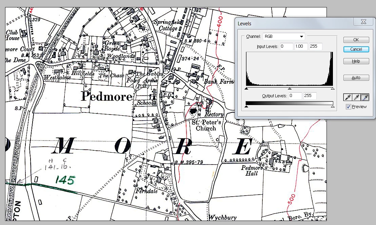Image resolution: width=376 pixels, height=225 pixels.
Task: Select the black input slider triangle
Action: (246, 89)
